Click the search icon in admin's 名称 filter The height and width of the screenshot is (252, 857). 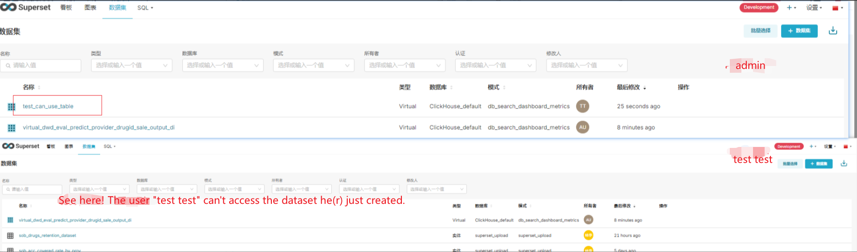coord(8,66)
